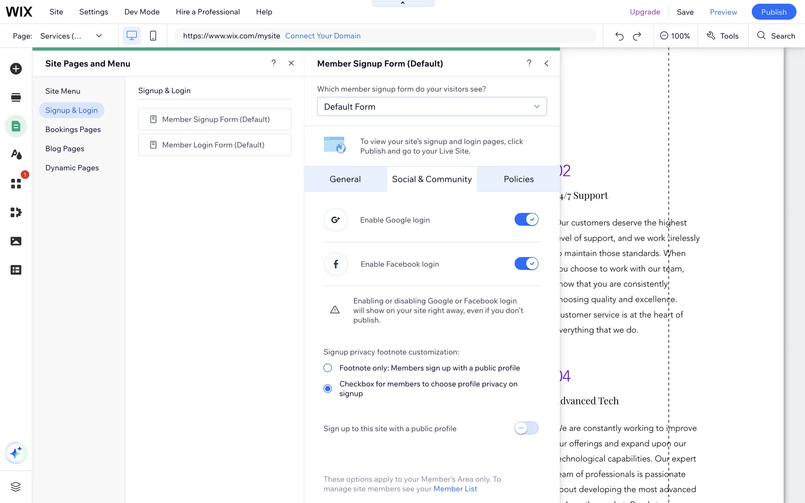
Task: Disable the Google login toggle
Action: pyautogui.click(x=526, y=220)
